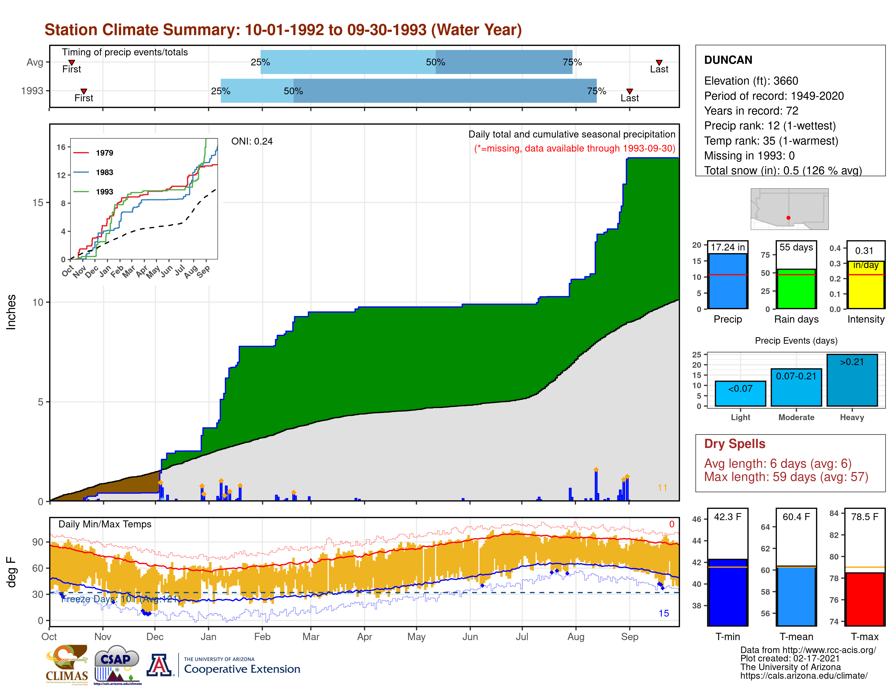The width and height of the screenshot is (892, 689).
Task: Click Precip rank: 12 text
Action: tap(770, 126)
